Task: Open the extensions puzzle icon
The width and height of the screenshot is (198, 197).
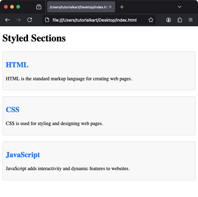Action: (180, 20)
